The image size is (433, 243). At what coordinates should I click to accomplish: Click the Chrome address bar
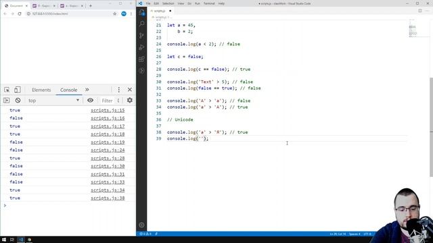(72, 13)
